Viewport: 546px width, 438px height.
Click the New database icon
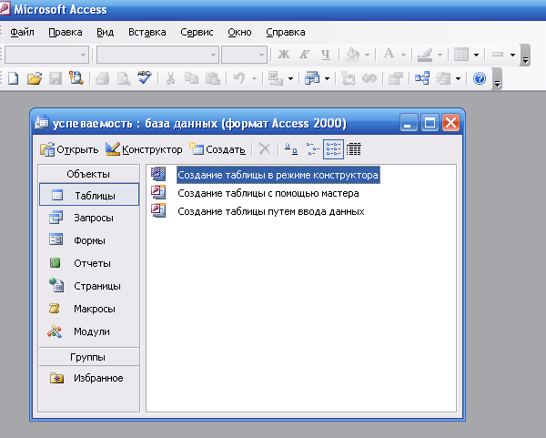coord(13,78)
